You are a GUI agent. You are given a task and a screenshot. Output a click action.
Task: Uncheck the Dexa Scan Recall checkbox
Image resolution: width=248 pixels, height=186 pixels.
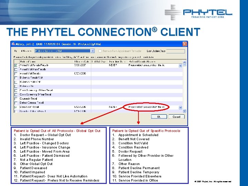point(16,107)
